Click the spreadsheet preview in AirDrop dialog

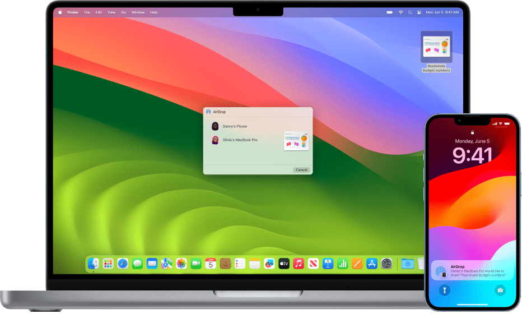(x=296, y=141)
